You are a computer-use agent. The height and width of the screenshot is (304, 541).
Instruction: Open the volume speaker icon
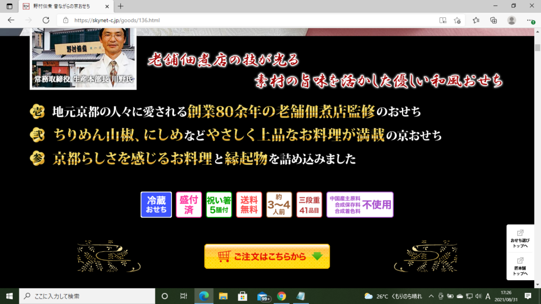[x=478, y=296]
